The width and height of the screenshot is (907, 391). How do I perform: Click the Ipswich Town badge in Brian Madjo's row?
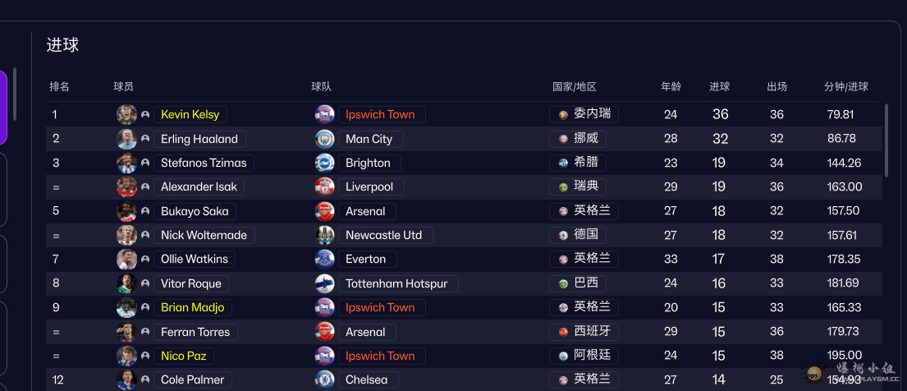pos(324,307)
